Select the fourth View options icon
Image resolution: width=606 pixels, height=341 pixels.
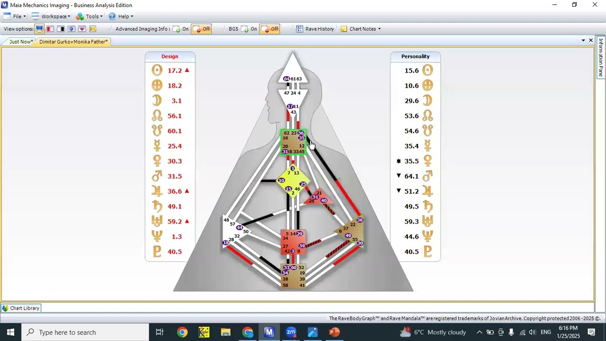(71, 29)
